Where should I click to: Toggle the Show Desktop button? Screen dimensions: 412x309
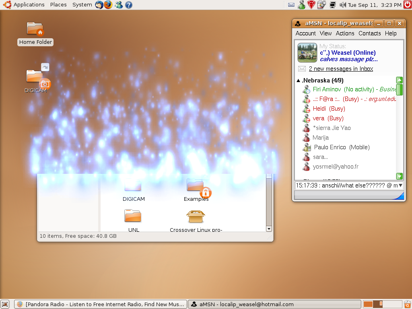click(5, 304)
